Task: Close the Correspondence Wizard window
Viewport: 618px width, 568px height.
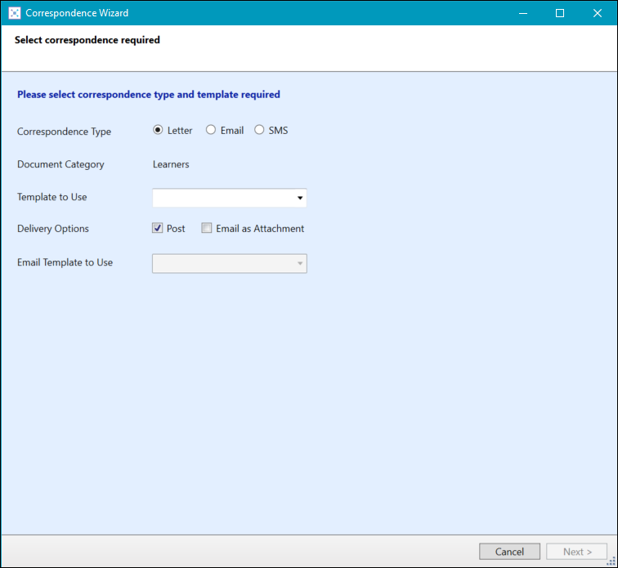Action: click(598, 13)
